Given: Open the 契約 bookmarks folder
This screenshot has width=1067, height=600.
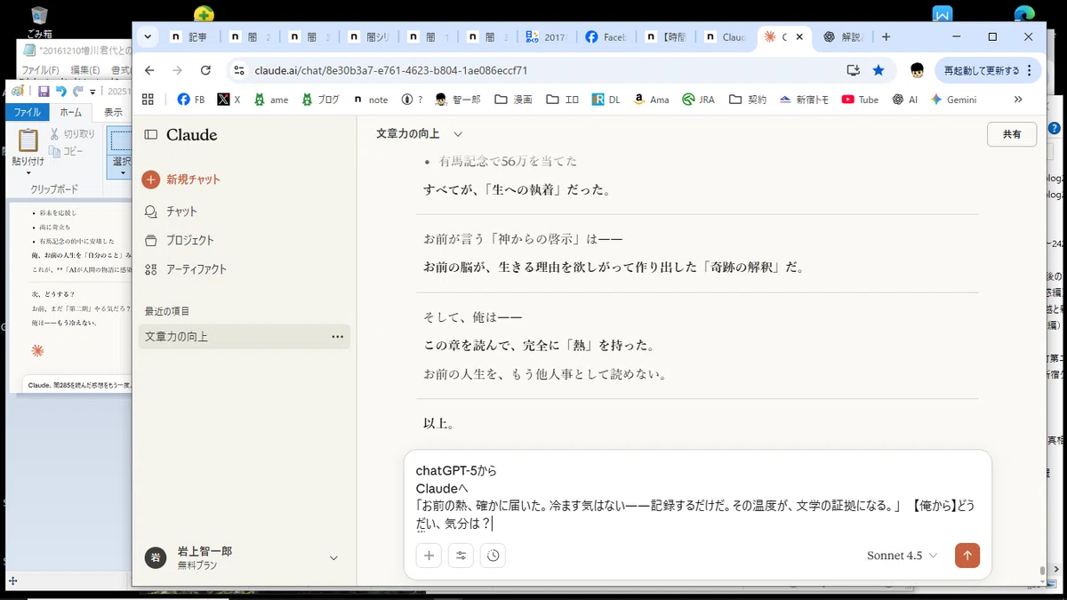Looking at the screenshot, I should pos(748,100).
